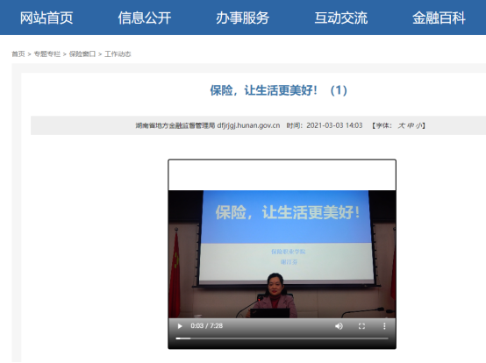Image resolution: width=486 pixels, height=363 pixels.
Task: Mute the video using speaker icon
Action: pyautogui.click(x=339, y=326)
